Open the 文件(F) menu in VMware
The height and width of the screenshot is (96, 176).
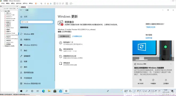pos(3,3)
